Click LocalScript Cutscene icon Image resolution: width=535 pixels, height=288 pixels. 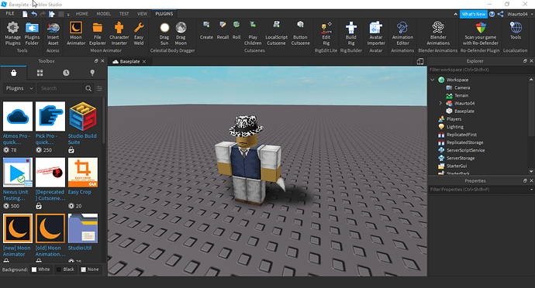[276, 33]
